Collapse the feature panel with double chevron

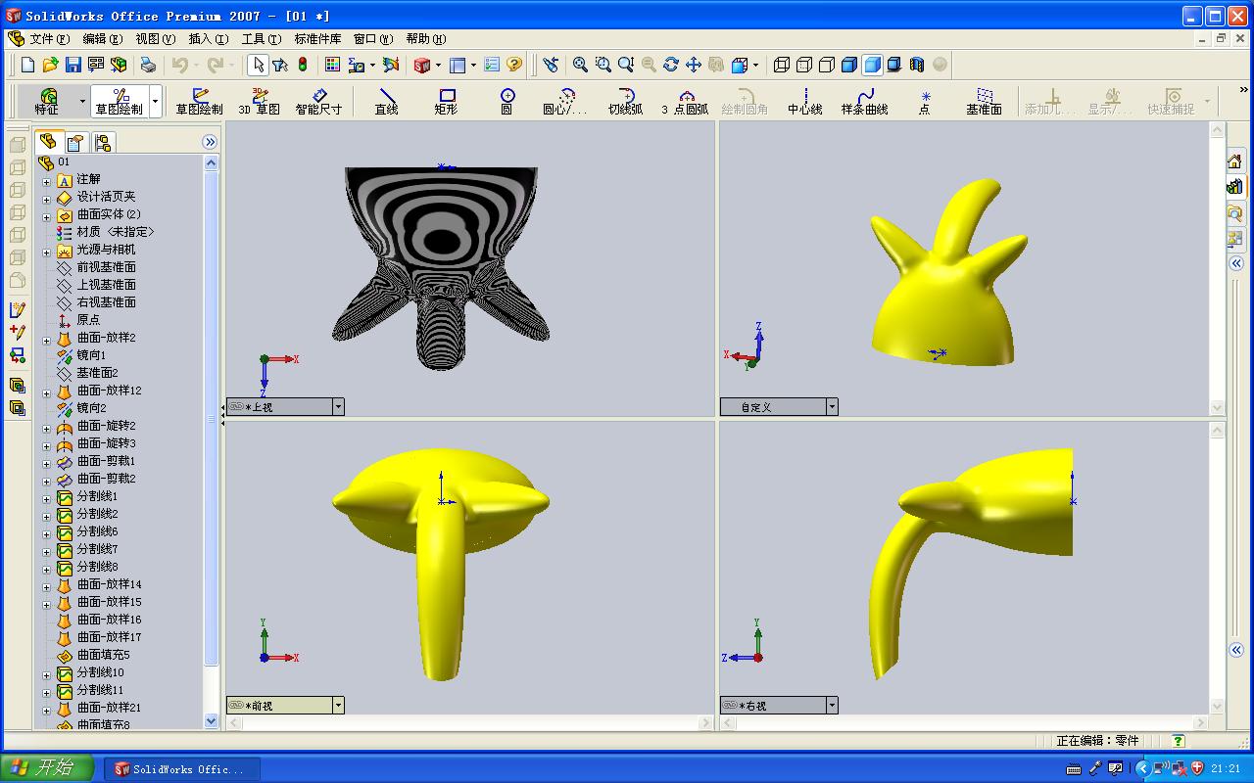tap(210, 143)
